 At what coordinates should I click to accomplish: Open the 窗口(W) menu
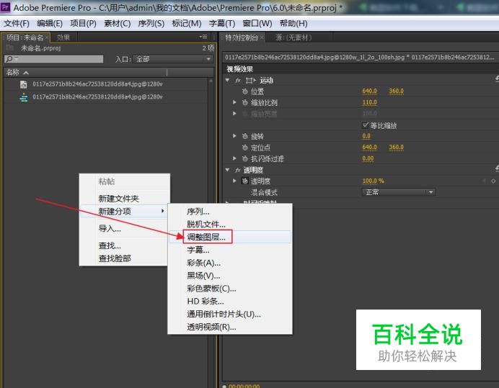257,24
